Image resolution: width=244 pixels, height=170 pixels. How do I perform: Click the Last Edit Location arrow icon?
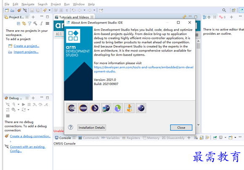coord(74,10)
